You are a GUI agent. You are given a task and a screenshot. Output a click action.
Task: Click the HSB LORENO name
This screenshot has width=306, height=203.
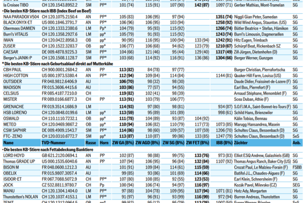[x=15, y=113]
